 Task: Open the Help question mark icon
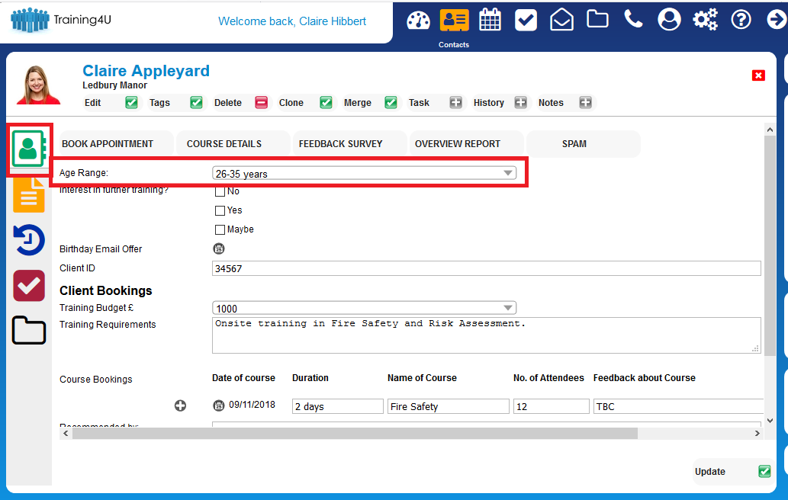[741, 20]
